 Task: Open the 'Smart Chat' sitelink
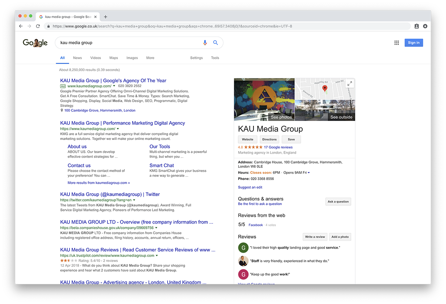pos(162,166)
